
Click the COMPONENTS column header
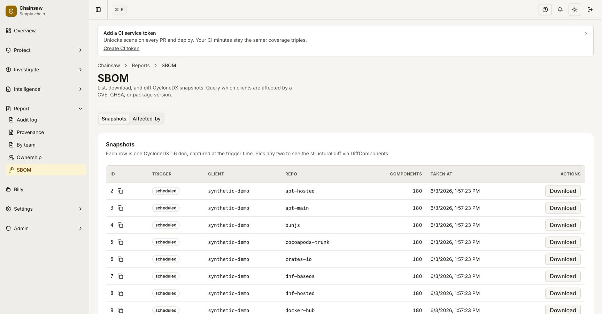(406, 174)
